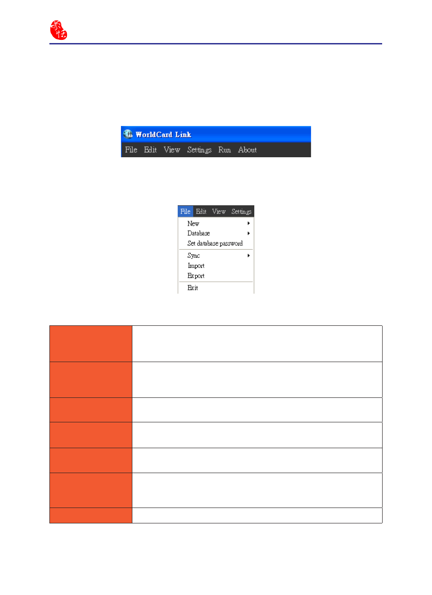This screenshot has width=432, height=595.
Task: Open the View menu in the WorldCard Link bar
Action: tap(172, 150)
